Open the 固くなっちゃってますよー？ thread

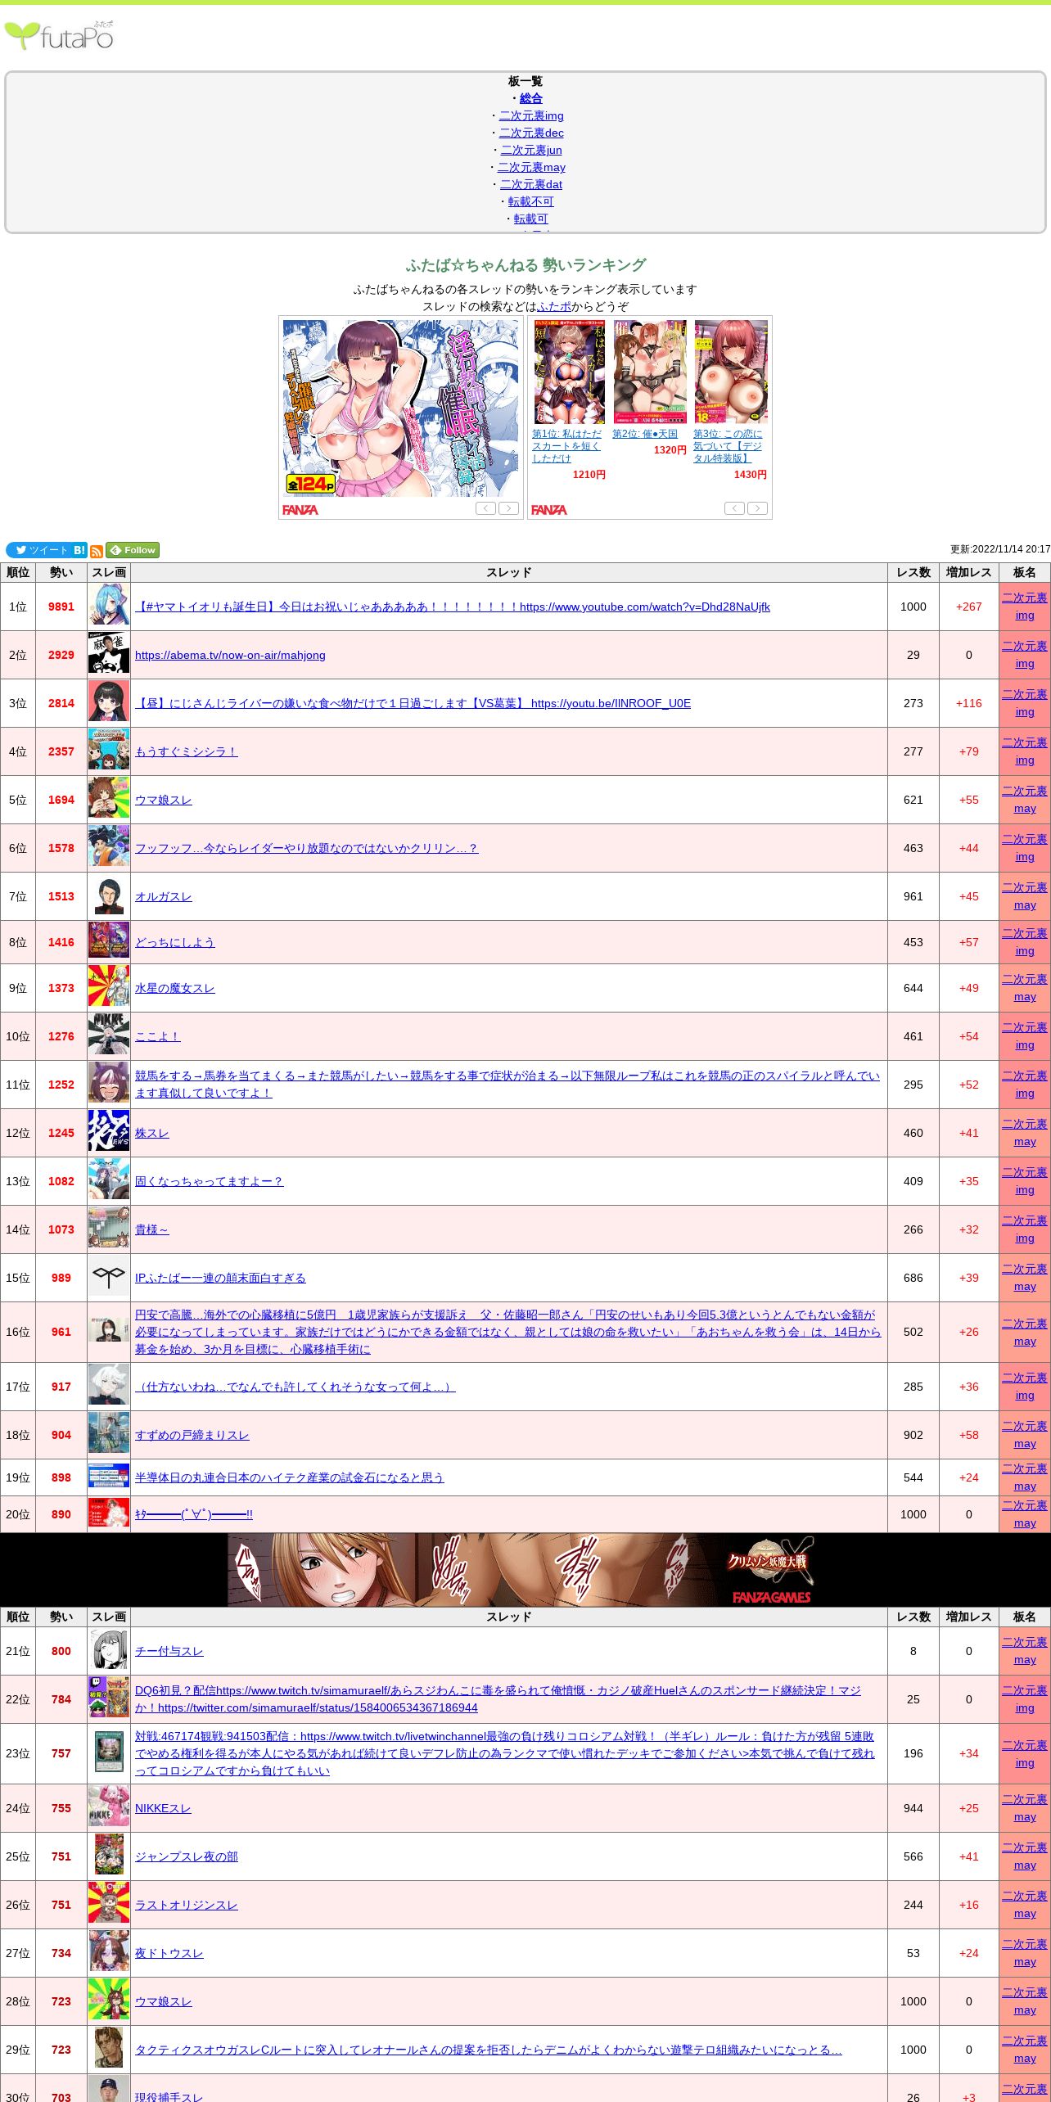point(210,1181)
